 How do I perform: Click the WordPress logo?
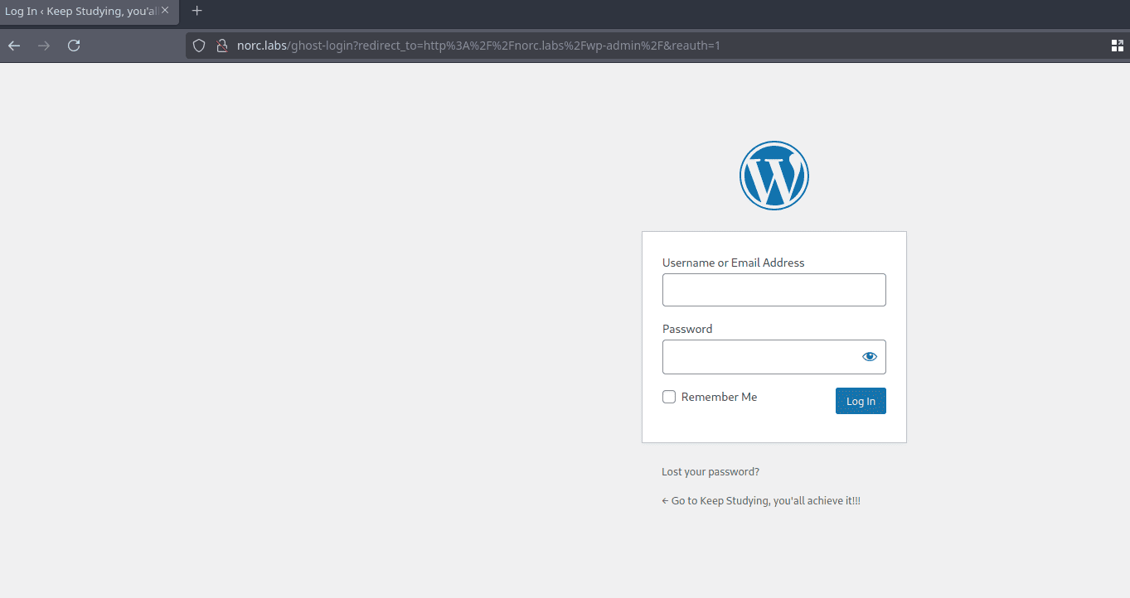pos(774,175)
